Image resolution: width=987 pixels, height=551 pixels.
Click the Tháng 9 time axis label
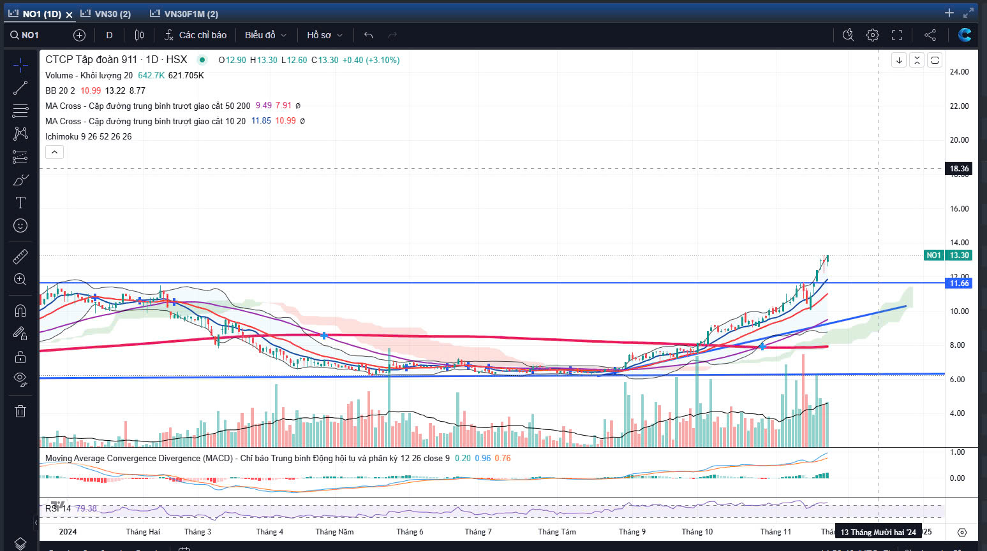pyautogui.click(x=632, y=532)
